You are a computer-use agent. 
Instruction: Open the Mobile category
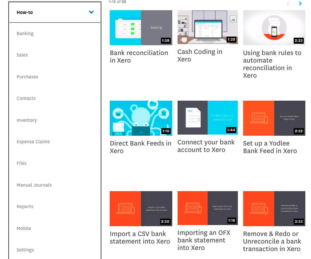pyautogui.click(x=24, y=228)
